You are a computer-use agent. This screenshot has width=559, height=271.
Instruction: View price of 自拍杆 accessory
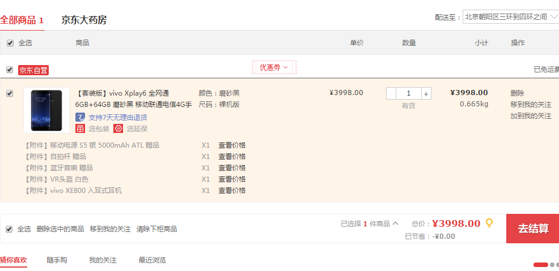pos(232,157)
